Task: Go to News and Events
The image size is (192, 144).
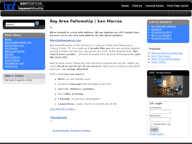Action: click(15, 51)
